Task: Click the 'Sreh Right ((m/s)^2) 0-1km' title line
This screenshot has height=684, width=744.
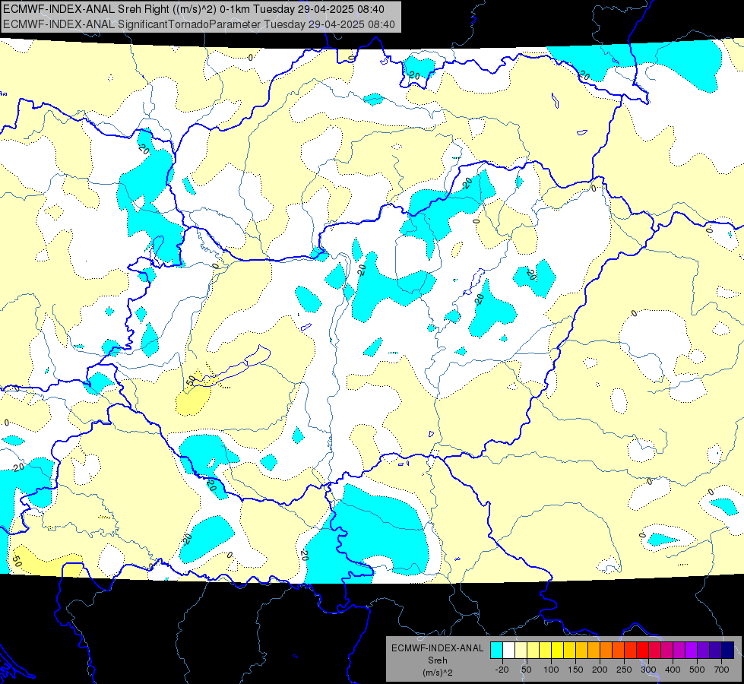Action: [194, 9]
